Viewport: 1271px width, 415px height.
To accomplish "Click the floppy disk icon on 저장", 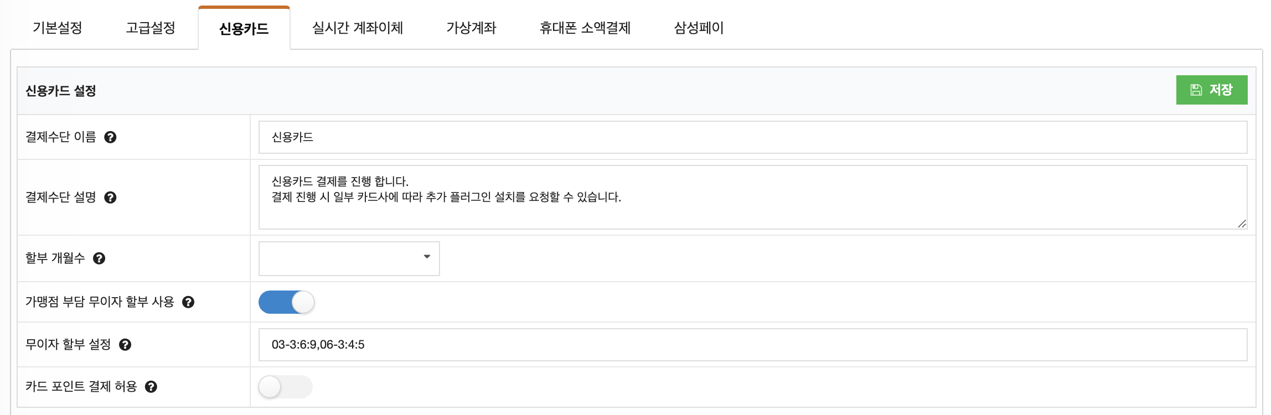I will 1196,90.
